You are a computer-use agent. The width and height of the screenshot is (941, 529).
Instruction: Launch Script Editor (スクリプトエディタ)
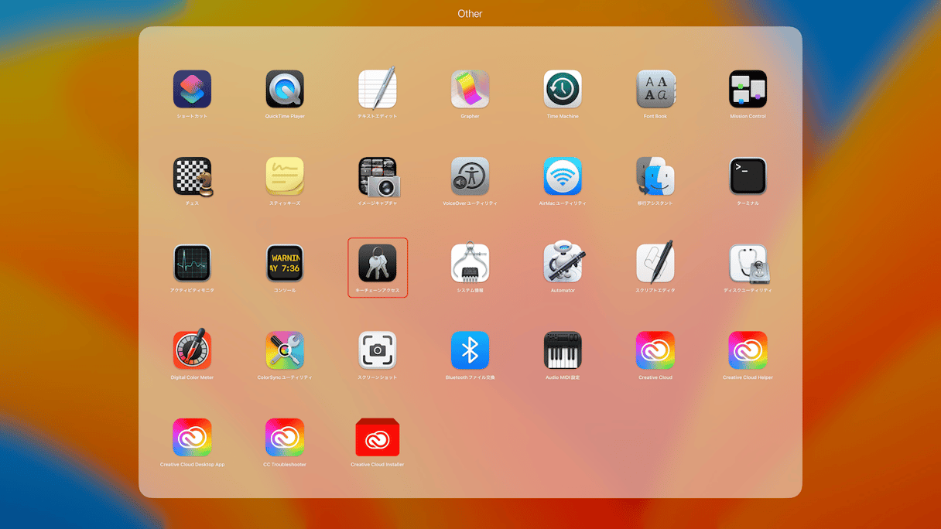click(x=655, y=263)
